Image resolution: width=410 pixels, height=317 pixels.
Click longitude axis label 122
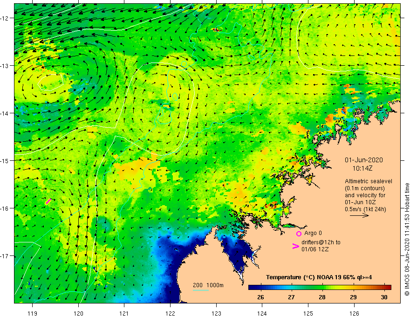[170, 313]
